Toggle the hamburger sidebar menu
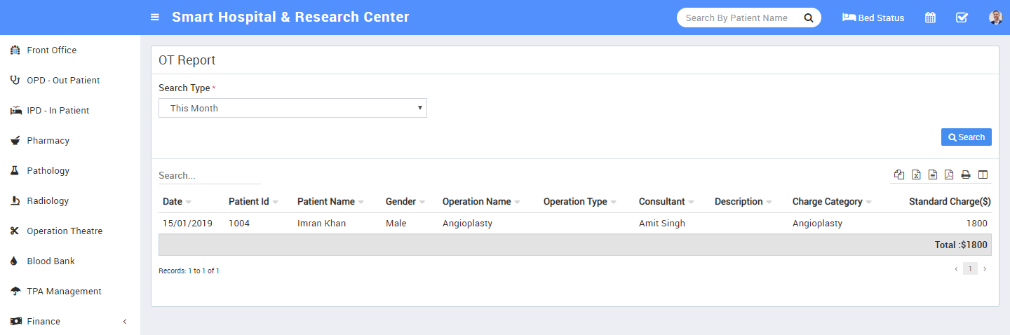The image size is (1010, 335). (x=155, y=18)
